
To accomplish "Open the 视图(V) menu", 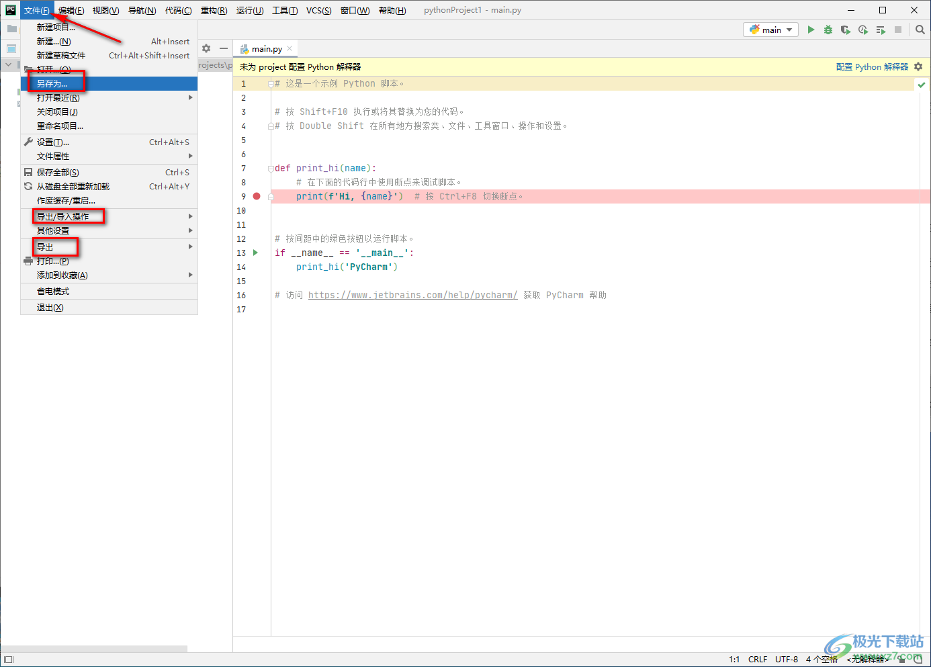I will pos(105,10).
